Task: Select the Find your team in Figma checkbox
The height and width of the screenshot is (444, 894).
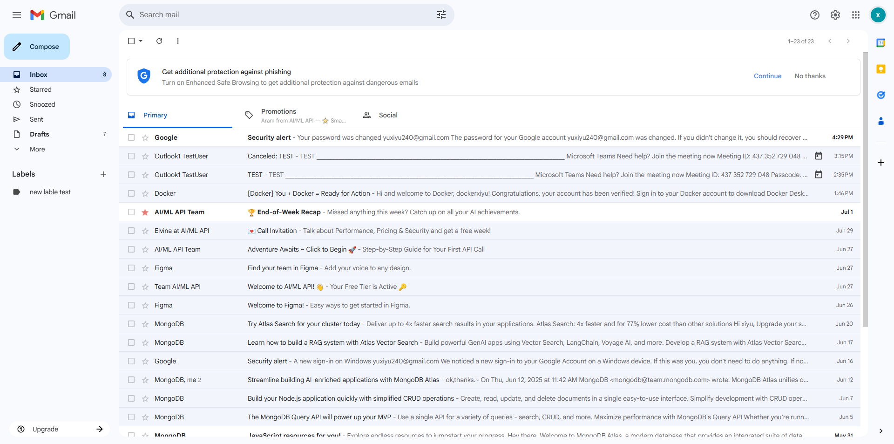Action: 131,268
